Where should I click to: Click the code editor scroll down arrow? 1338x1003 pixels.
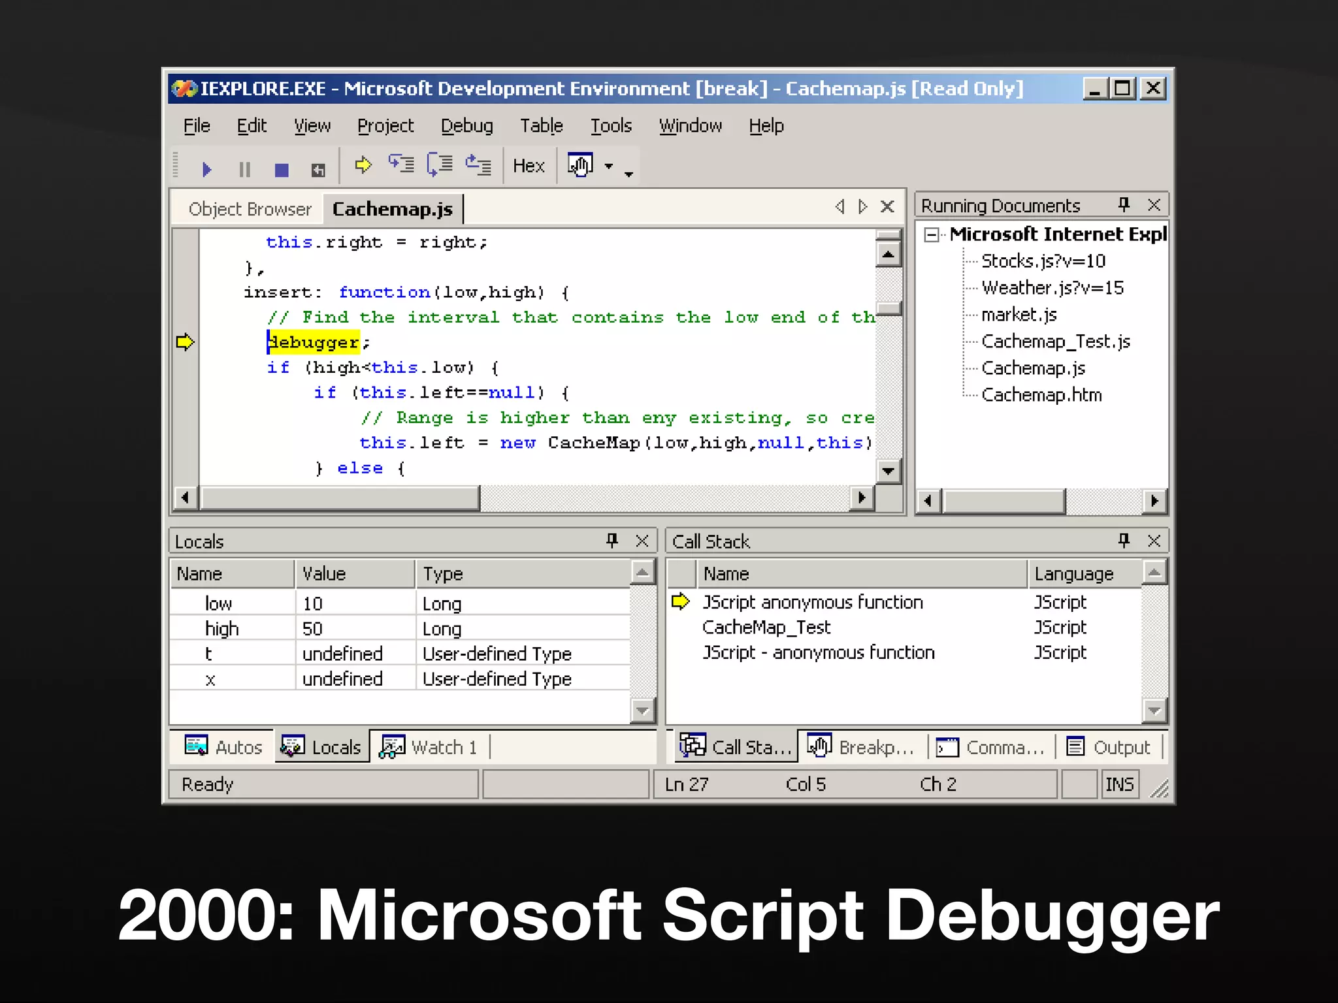coord(889,470)
